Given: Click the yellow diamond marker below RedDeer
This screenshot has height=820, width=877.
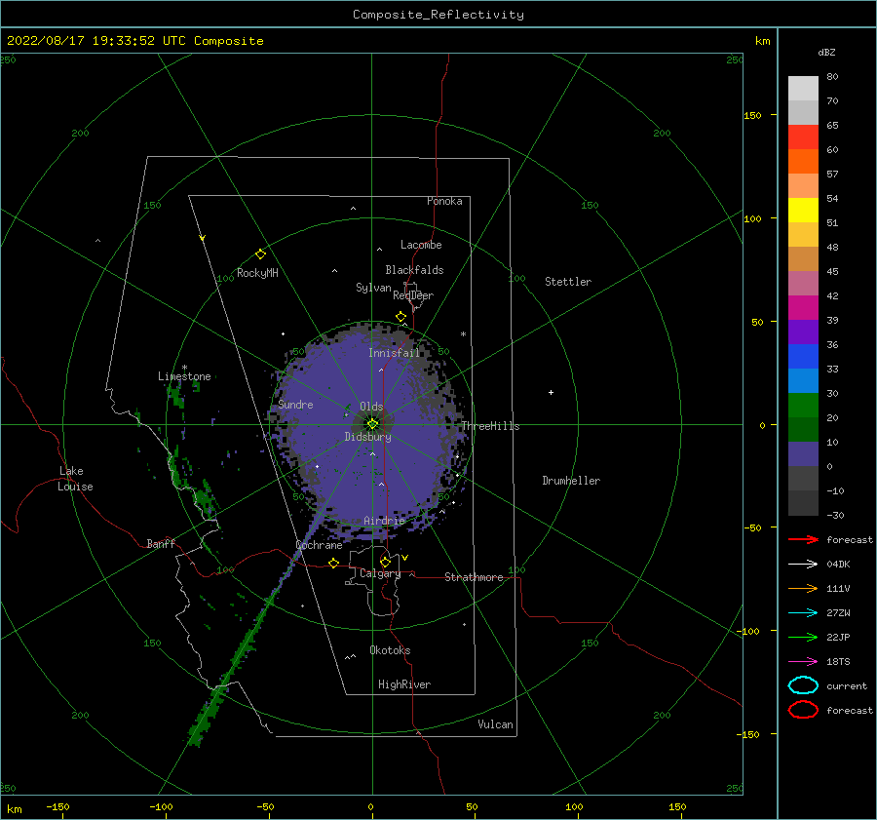Looking at the screenshot, I should (400, 317).
